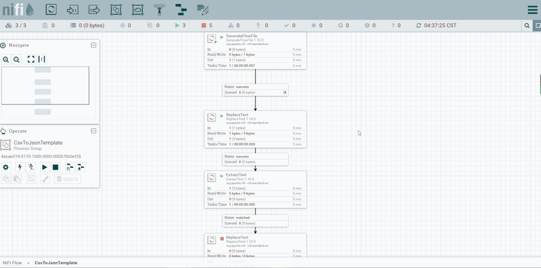Select the Template toolbar icon
Screen dimensions: 541x268
tap(181, 10)
